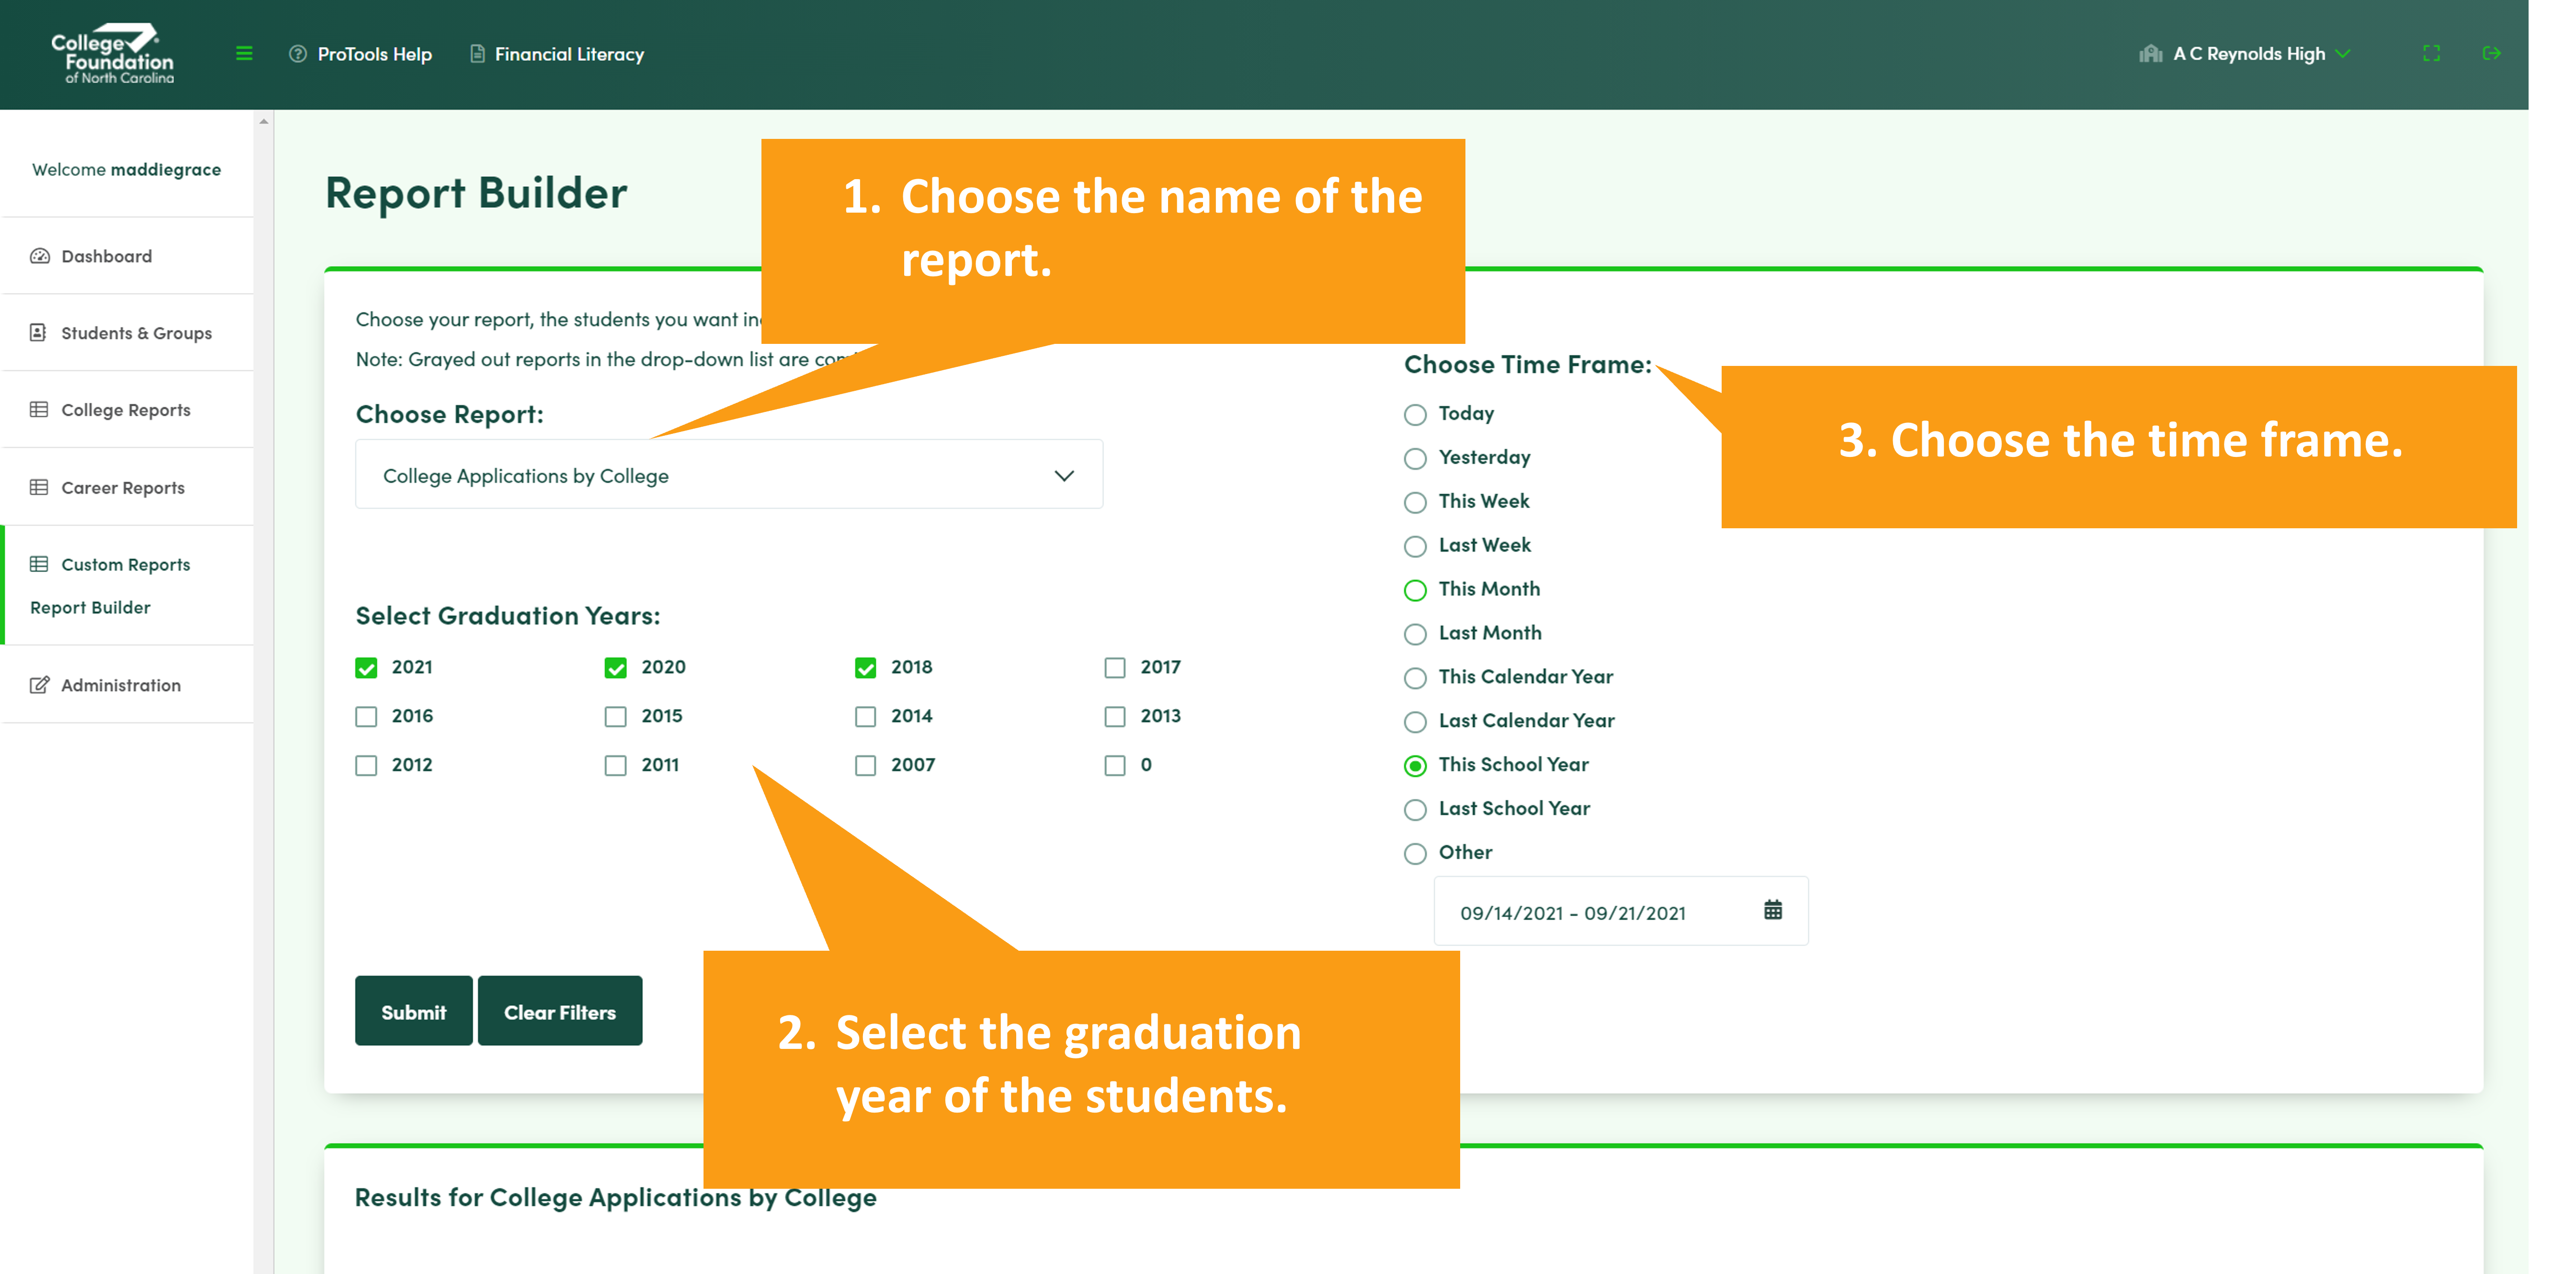
Task: Open the calendar icon in the date range field
Action: point(1772,910)
